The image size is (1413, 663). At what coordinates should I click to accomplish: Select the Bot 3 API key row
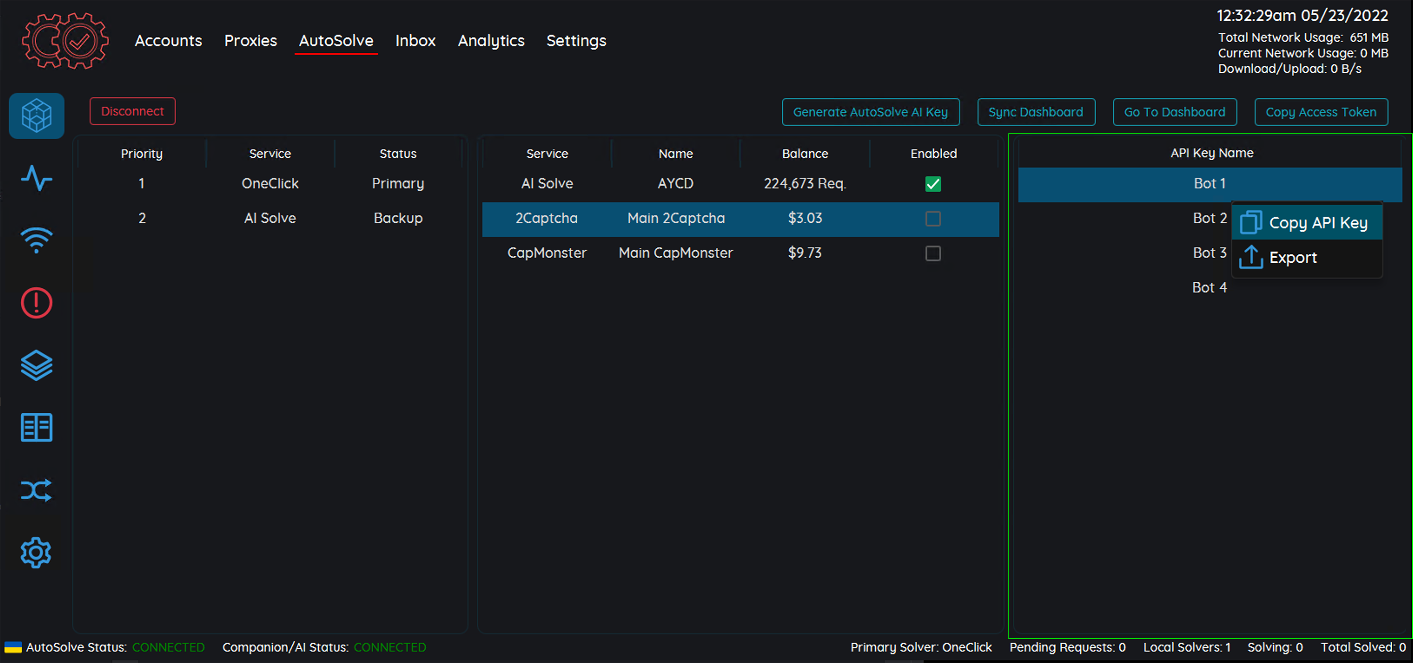(x=1209, y=253)
